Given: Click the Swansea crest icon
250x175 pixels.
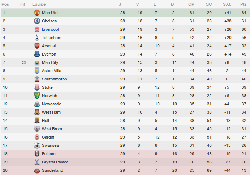Looking at the screenshot, I should (36, 145).
